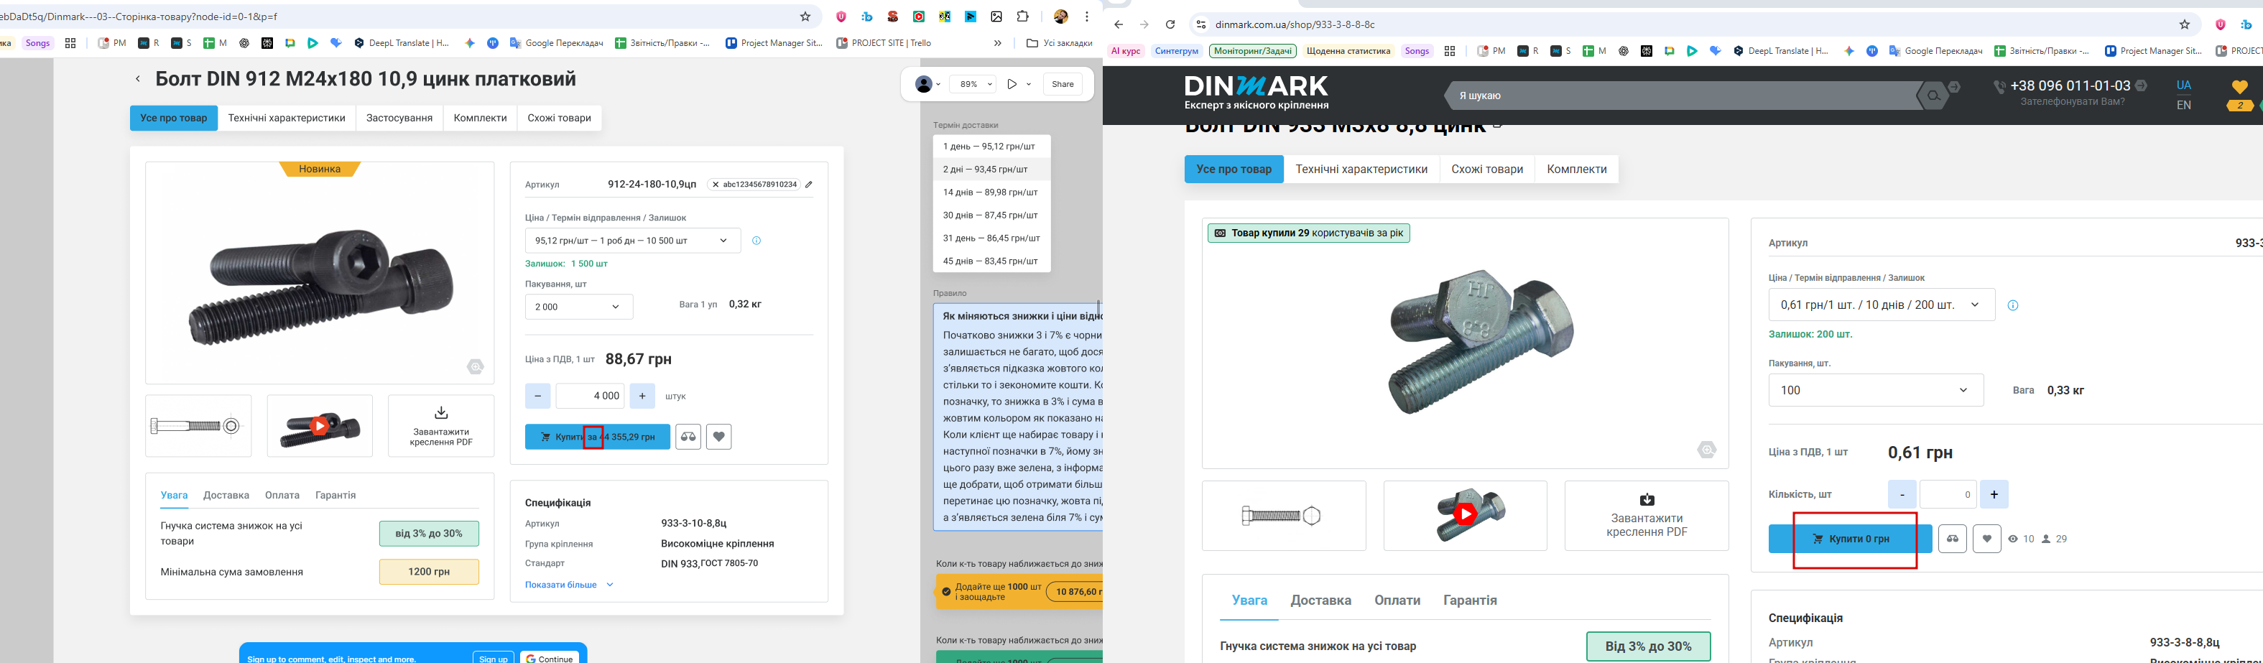This screenshot has height=663, width=2263.
Task: Click 'від 3% до 30%' discount badge in Figma
Action: pyautogui.click(x=429, y=534)
